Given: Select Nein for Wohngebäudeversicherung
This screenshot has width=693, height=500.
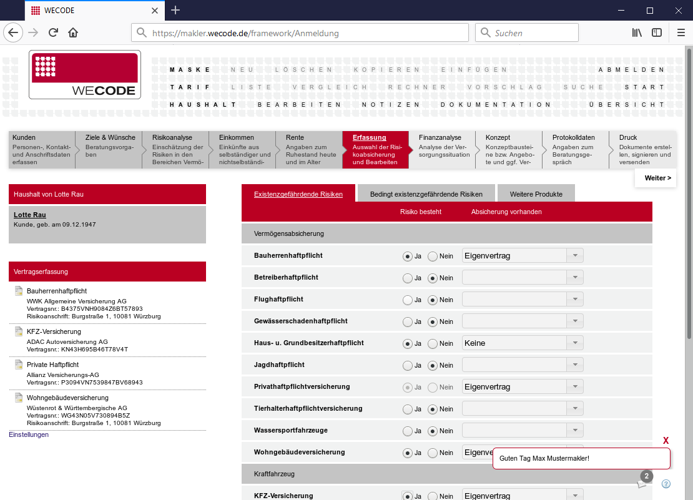Looking at the screenshot, I should (x=433, y=453).
